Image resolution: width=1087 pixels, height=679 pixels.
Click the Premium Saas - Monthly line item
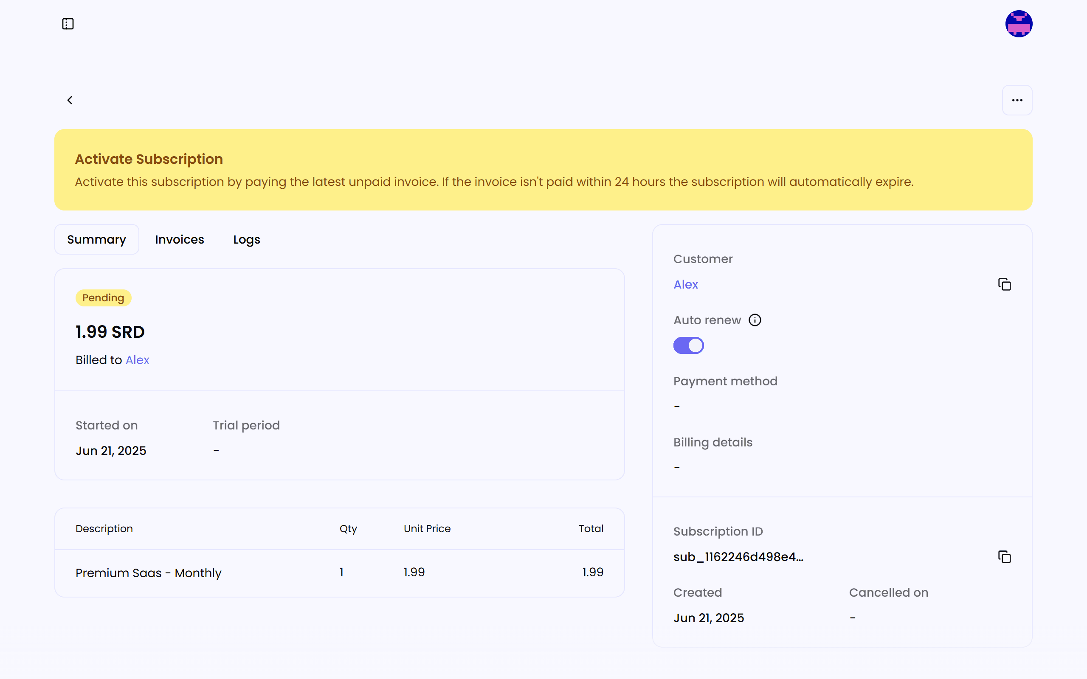[x=148, y=572]
